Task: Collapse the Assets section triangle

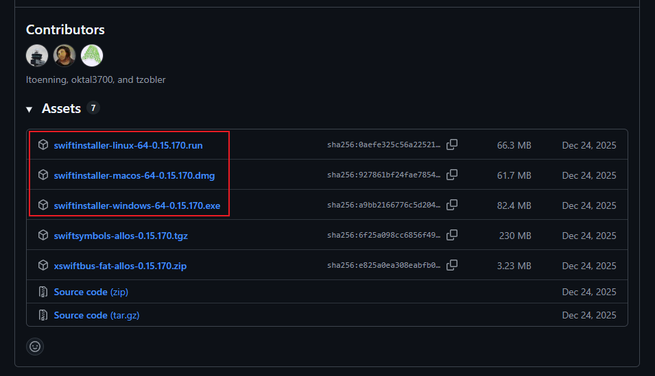Action: [x=29, y=110]
